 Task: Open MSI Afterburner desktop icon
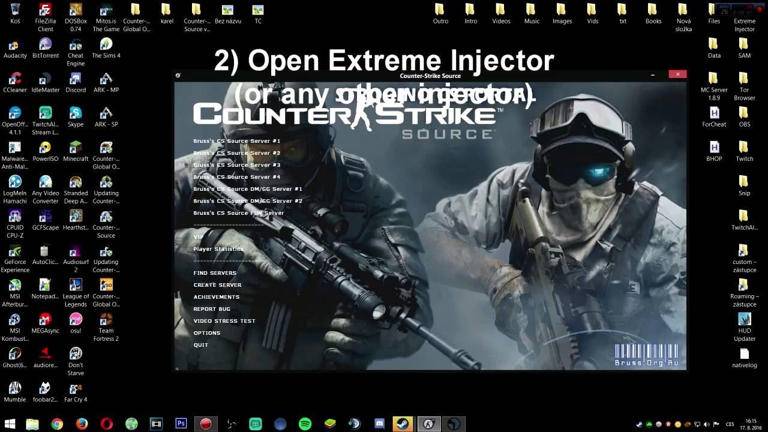pyautogui.click(x=15, y=292)
